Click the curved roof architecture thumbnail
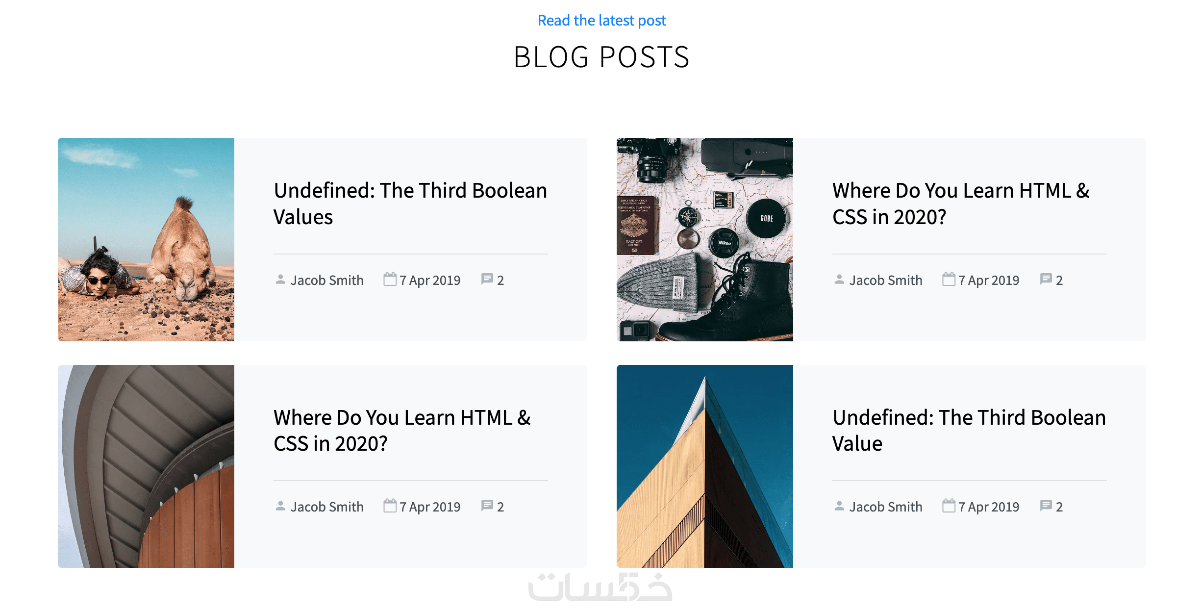 point(146,466)
